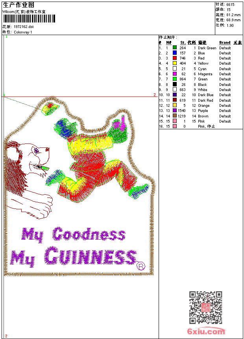Click the 'Colorway 1' label
The width and height of the screenshot is (244, 339).
point(23,32)
